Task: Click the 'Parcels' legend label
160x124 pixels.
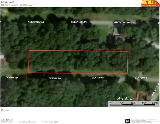Action: (x=7, y=110)
